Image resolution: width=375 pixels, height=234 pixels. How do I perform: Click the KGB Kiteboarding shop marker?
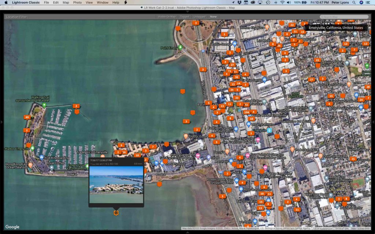(x=42, y=158)
